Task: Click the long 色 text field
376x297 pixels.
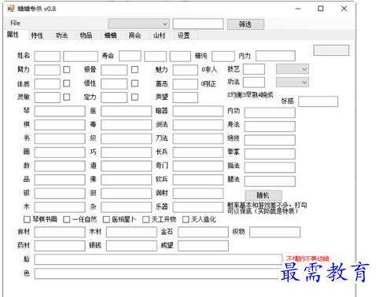Action: [x=158, y=273]
